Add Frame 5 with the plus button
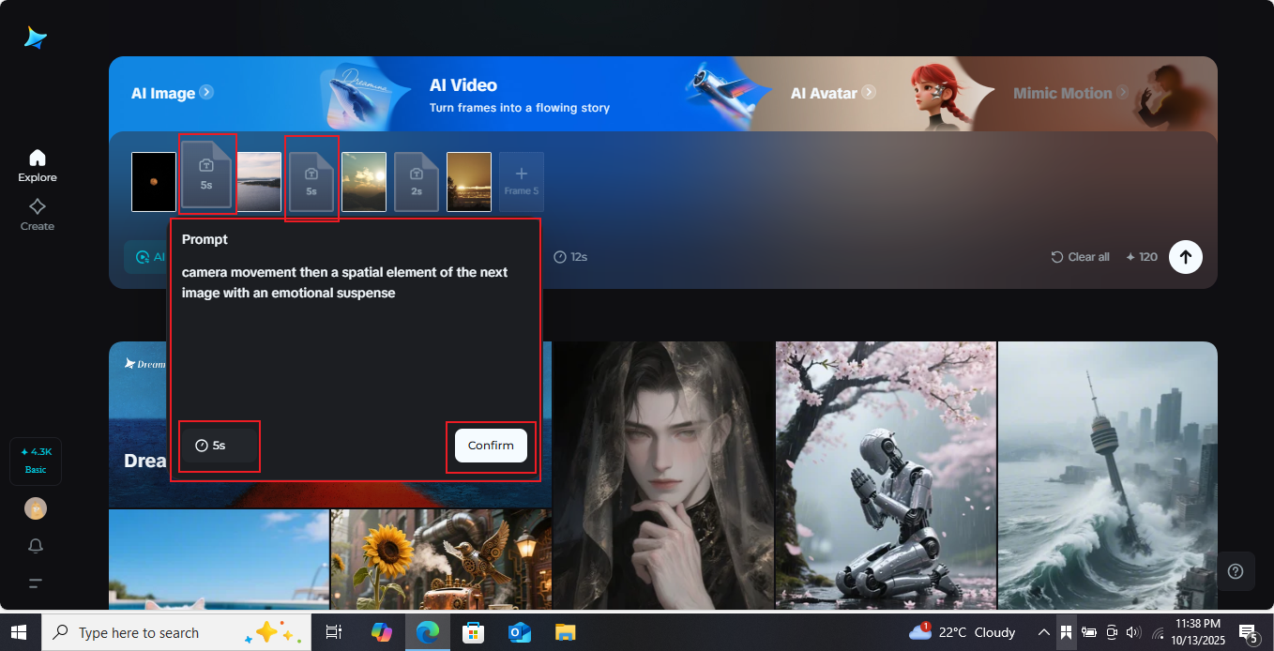Viewport: 1274px width, 651px height. [x=522, y=181]
